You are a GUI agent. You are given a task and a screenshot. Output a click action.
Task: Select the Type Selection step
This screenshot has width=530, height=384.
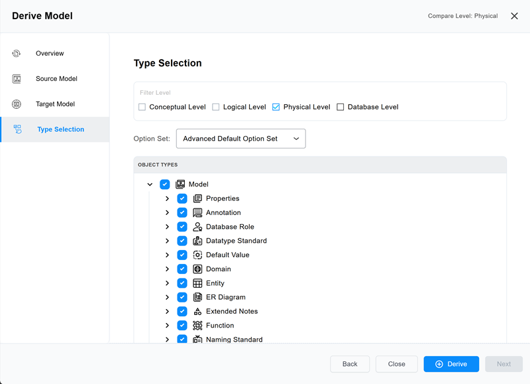tap(55, 129)
